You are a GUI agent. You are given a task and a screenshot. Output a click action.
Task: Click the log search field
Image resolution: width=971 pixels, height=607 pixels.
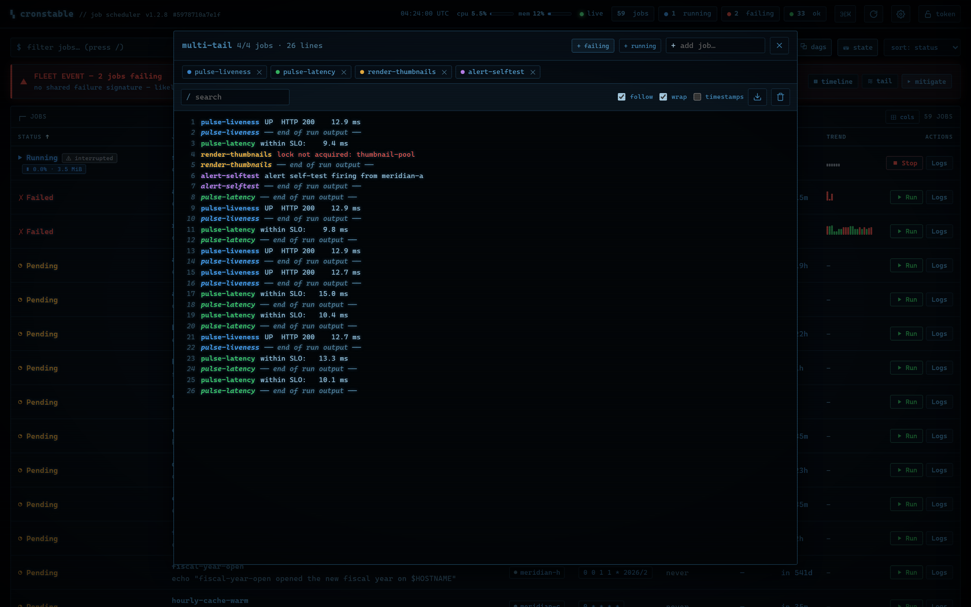coord(235,97)
